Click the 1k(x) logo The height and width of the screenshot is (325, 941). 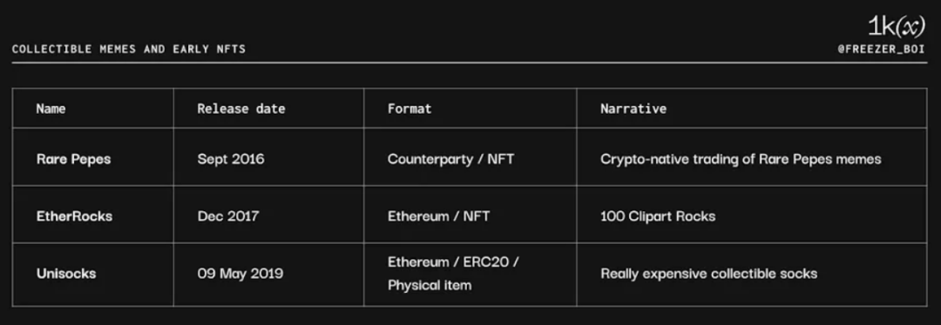click(896, 26)
